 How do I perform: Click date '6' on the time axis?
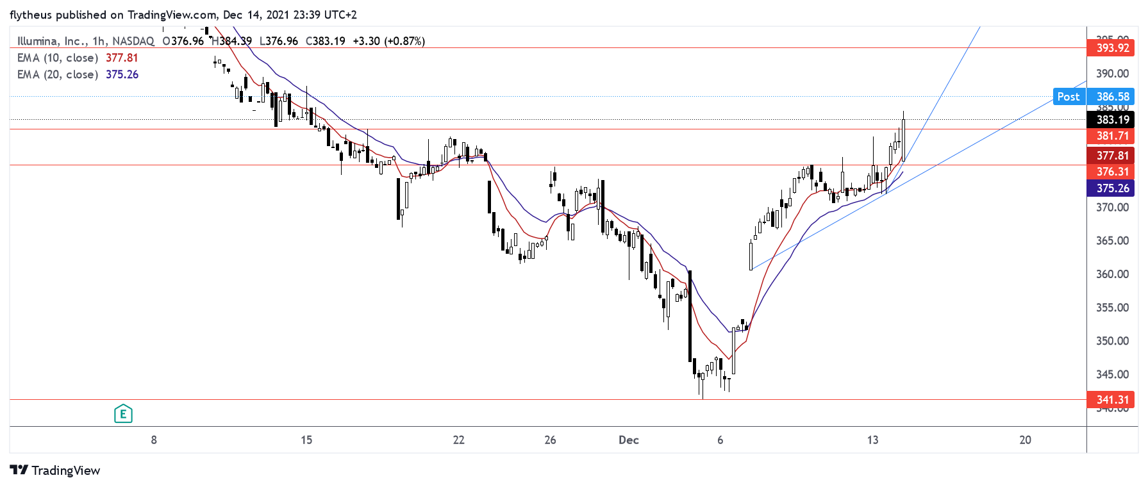click(x=720, y=440)
